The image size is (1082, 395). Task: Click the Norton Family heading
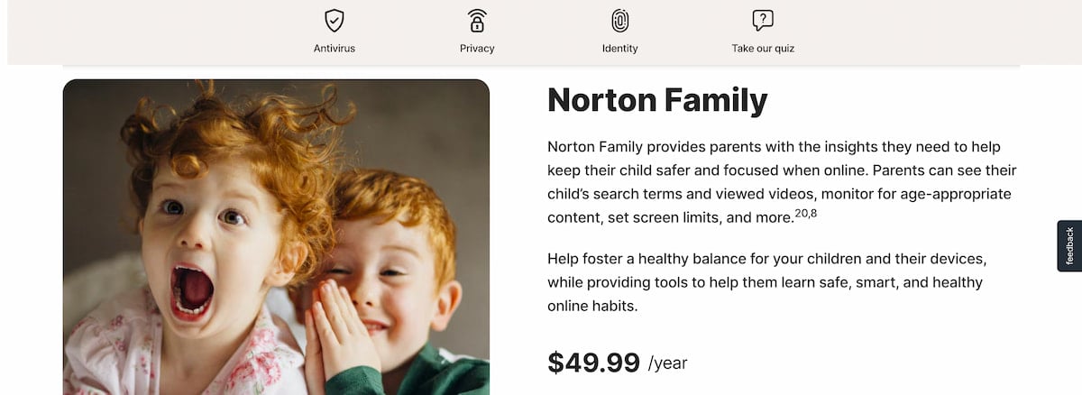point(657,99)
